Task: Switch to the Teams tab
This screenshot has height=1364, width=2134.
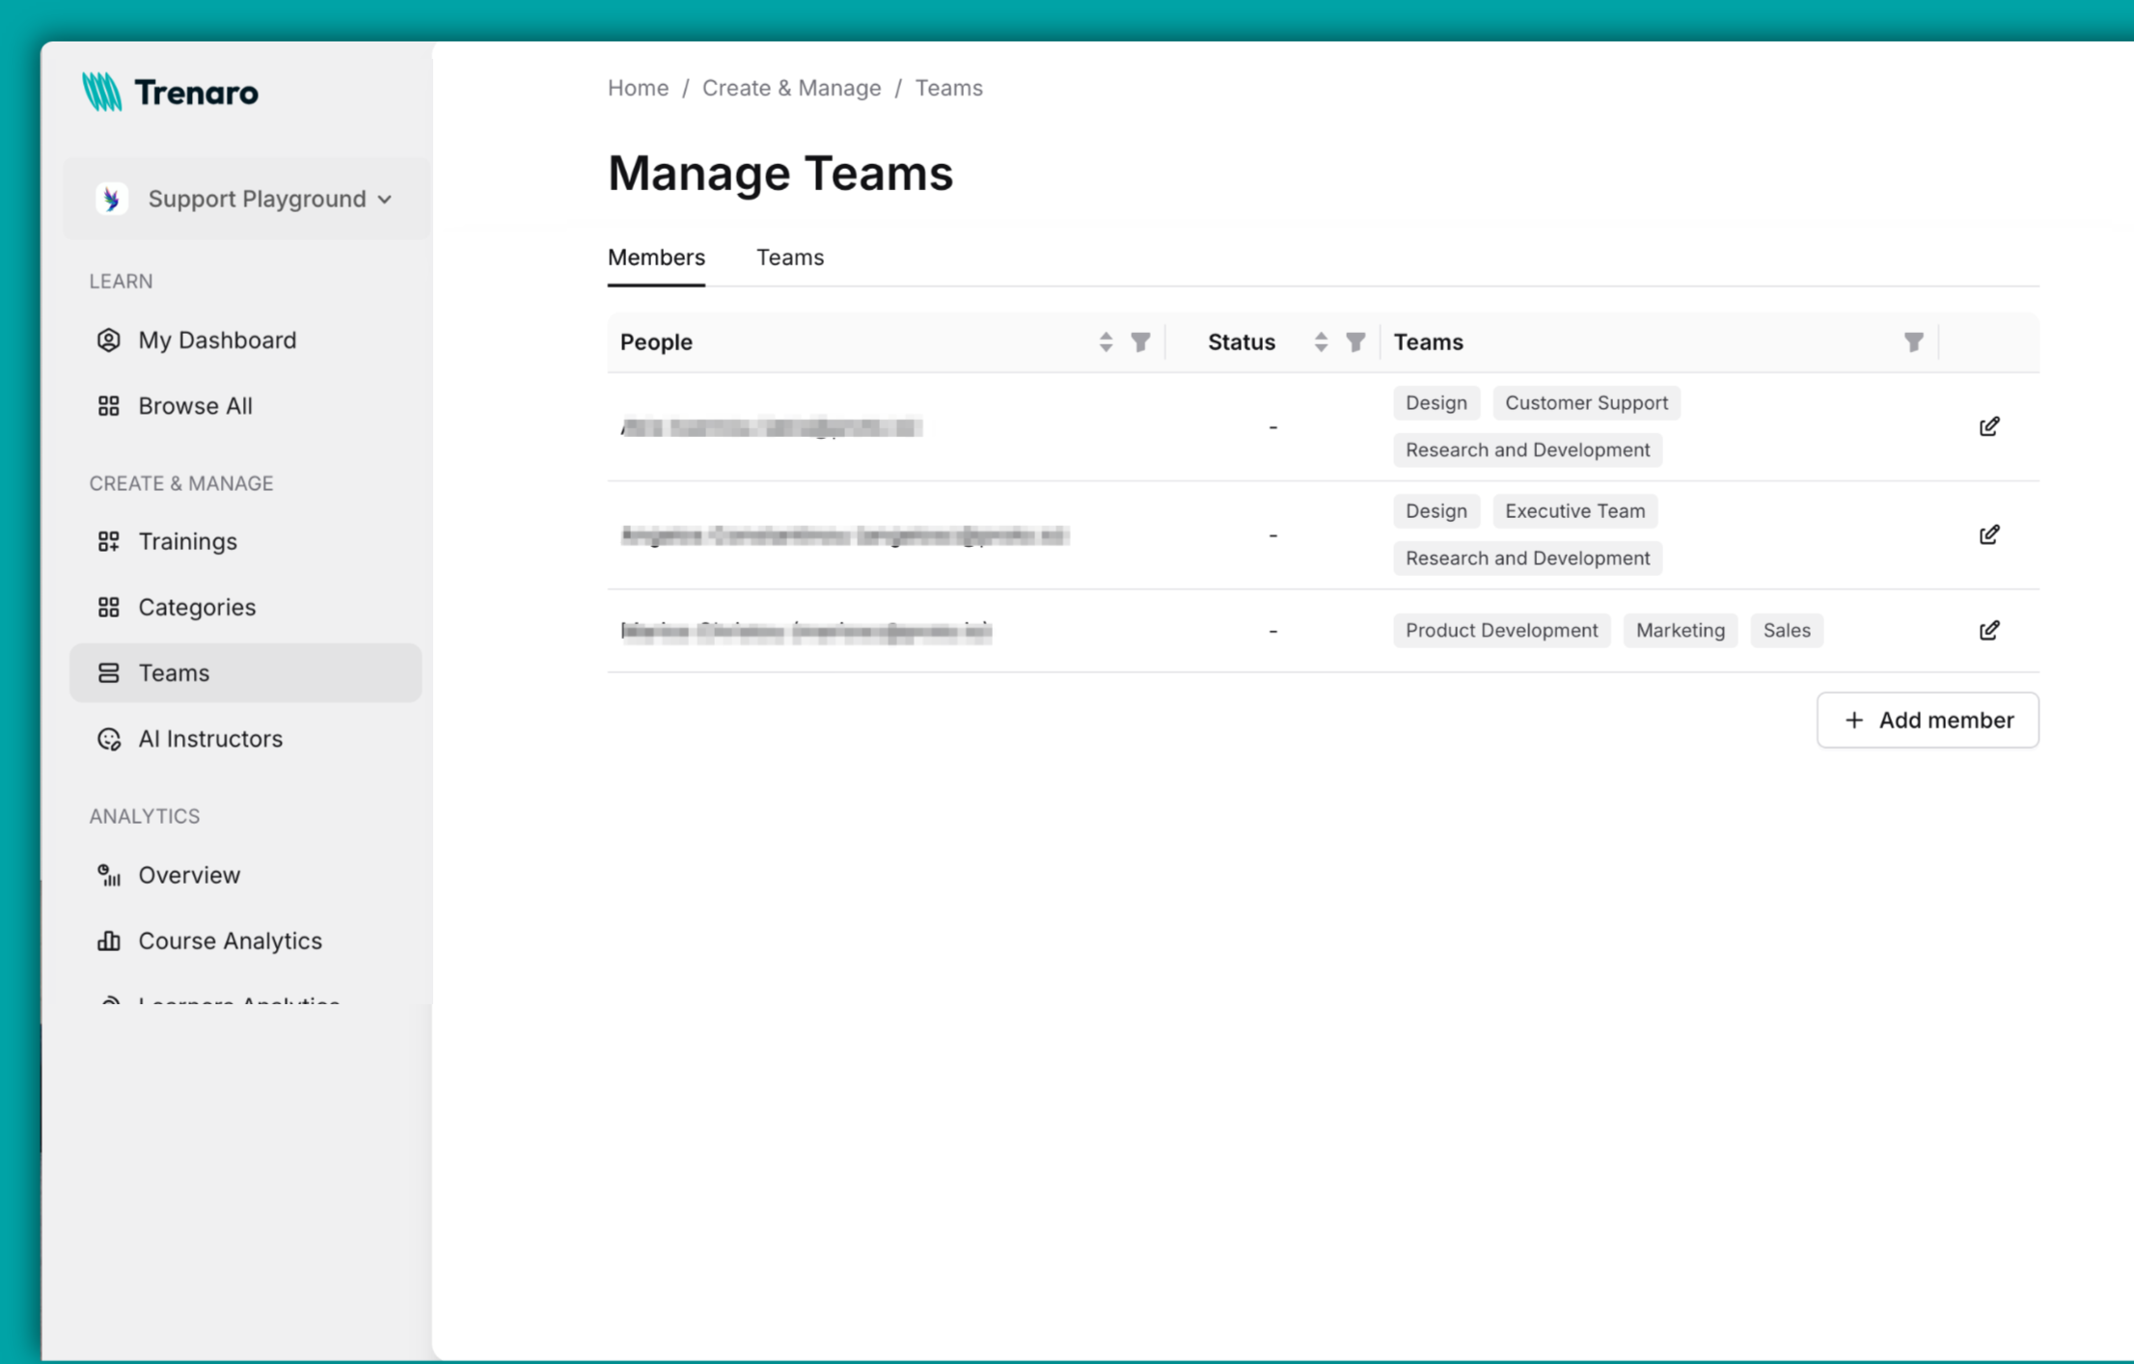Action: [x=789, y=258]
